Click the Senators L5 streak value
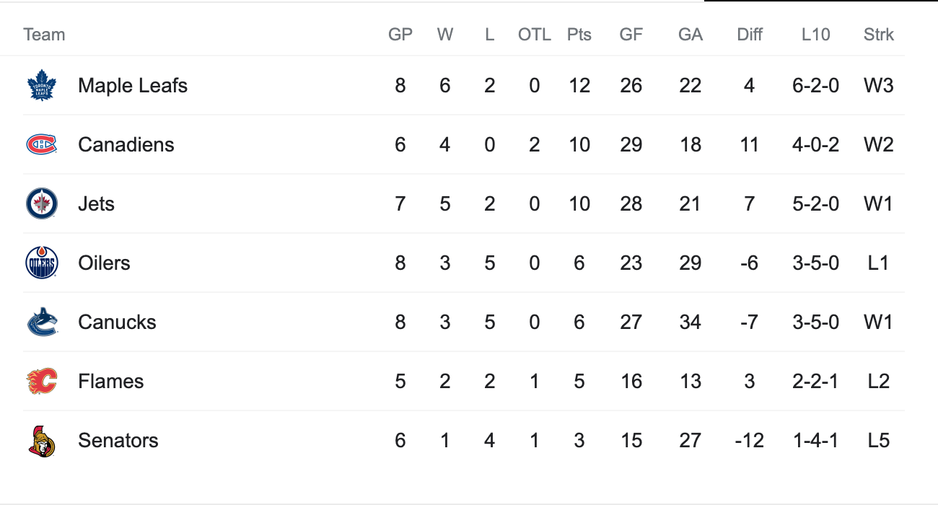 tap(879, 440)
